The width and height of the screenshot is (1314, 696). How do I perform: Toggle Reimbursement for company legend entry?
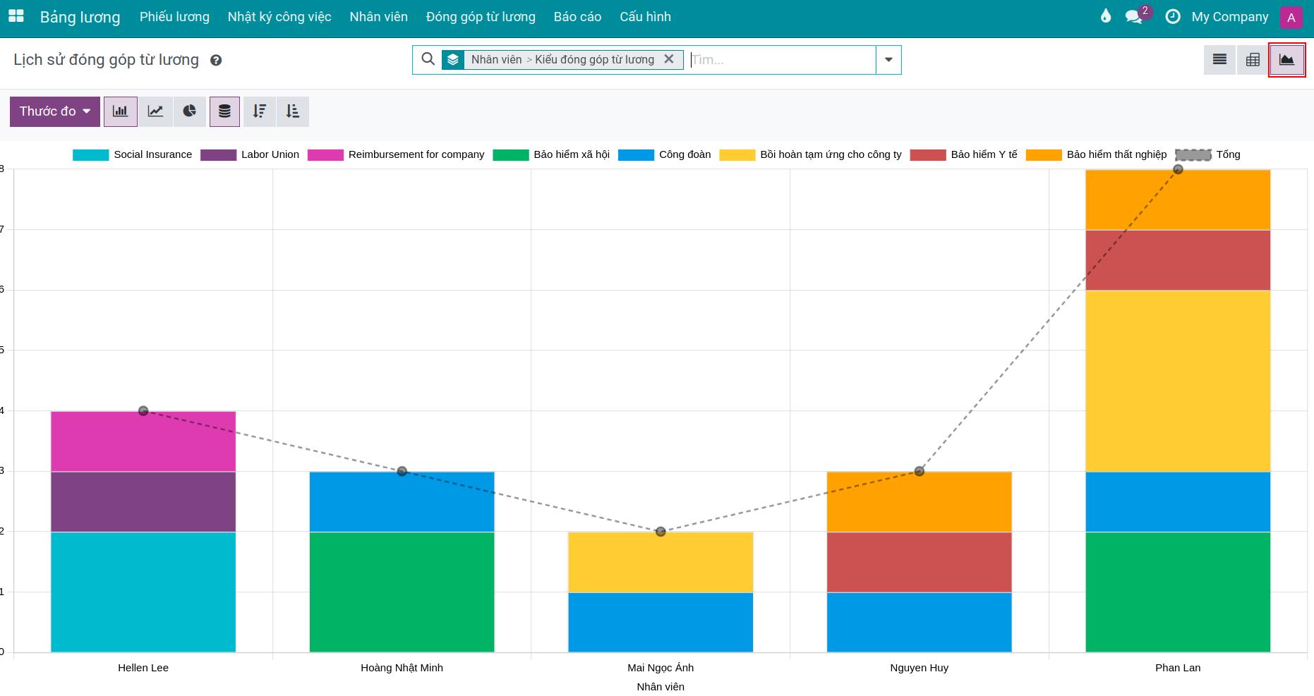click(396, 154)
